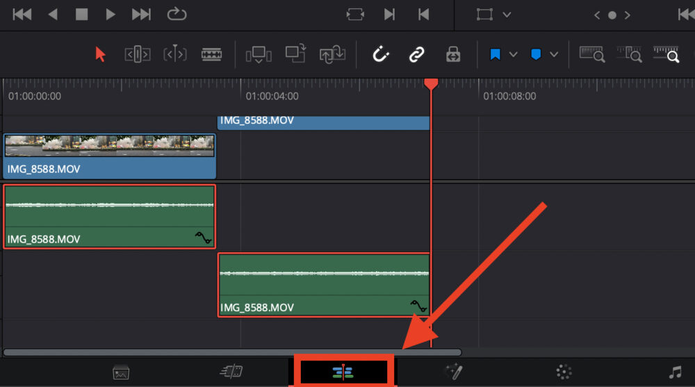695x387 pixels.
Task: Select the Blade Edit mode tool
Action: pos(211,54)
